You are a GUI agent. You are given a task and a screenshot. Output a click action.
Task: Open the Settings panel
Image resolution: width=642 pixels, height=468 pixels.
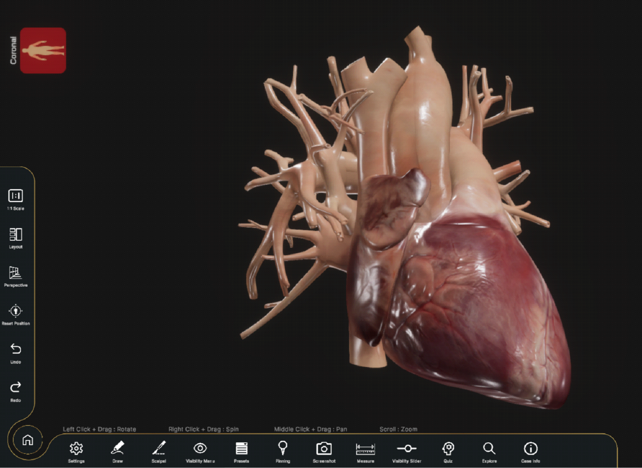point(76,449)
